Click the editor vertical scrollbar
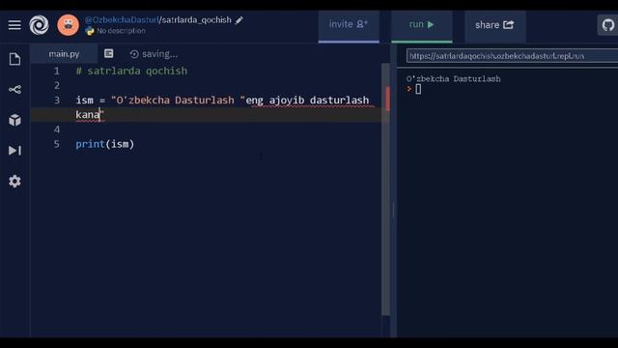 coord(386,189)
